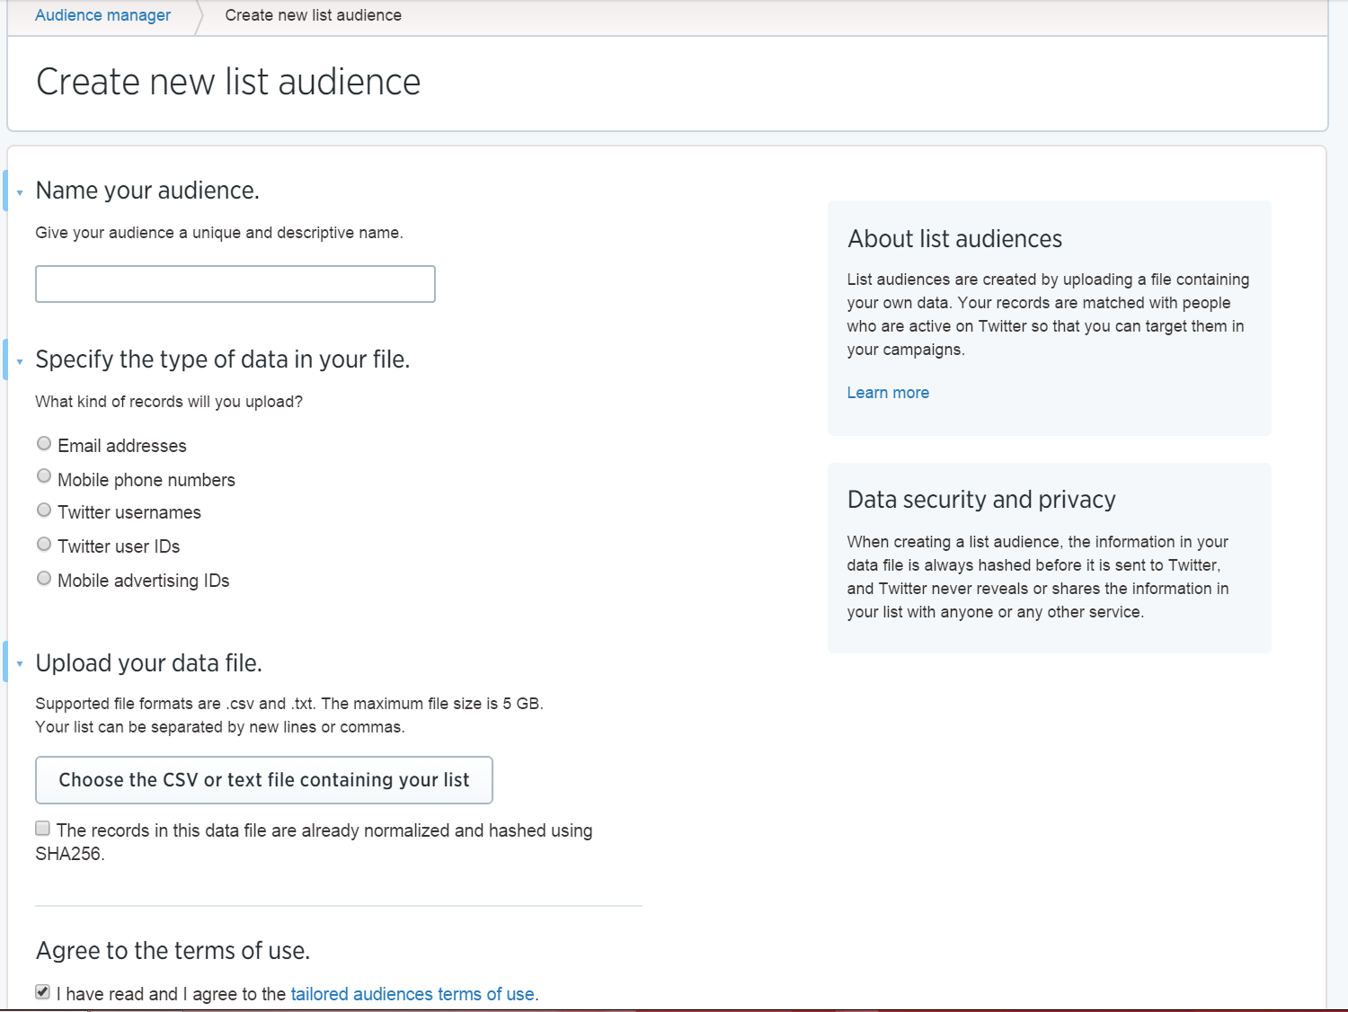The height and width of the screenshot is (1012, 1348).
Task: Click the Upload your data file heading
Action: (x=149, y=663)
